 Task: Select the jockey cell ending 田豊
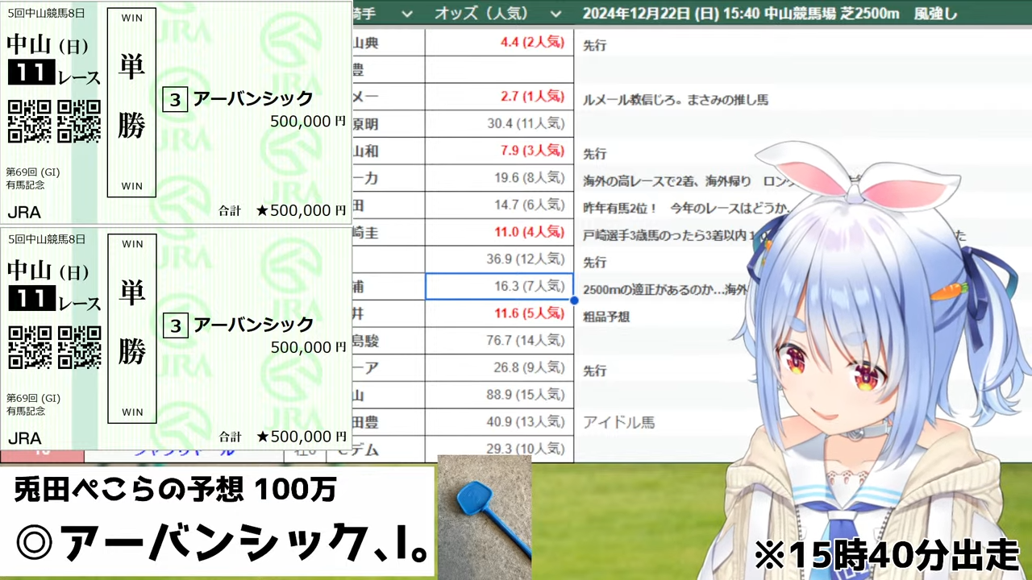(389, 422)
